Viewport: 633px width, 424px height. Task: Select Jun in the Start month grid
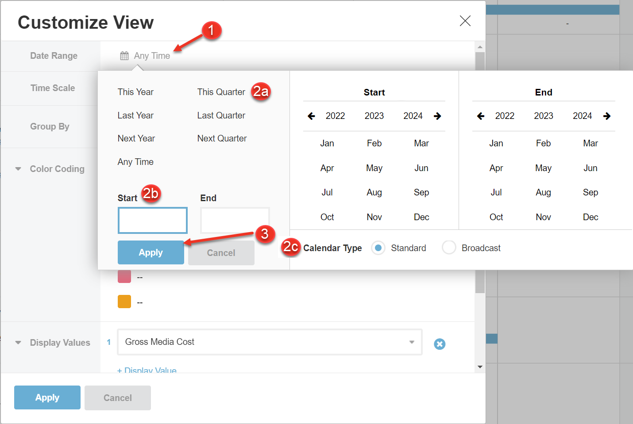421,168
